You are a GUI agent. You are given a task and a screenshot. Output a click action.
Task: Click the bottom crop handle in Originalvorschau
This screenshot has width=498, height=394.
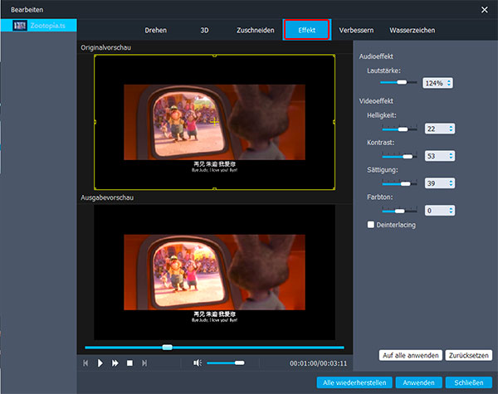pyautogui.click(x=214, y=189)
